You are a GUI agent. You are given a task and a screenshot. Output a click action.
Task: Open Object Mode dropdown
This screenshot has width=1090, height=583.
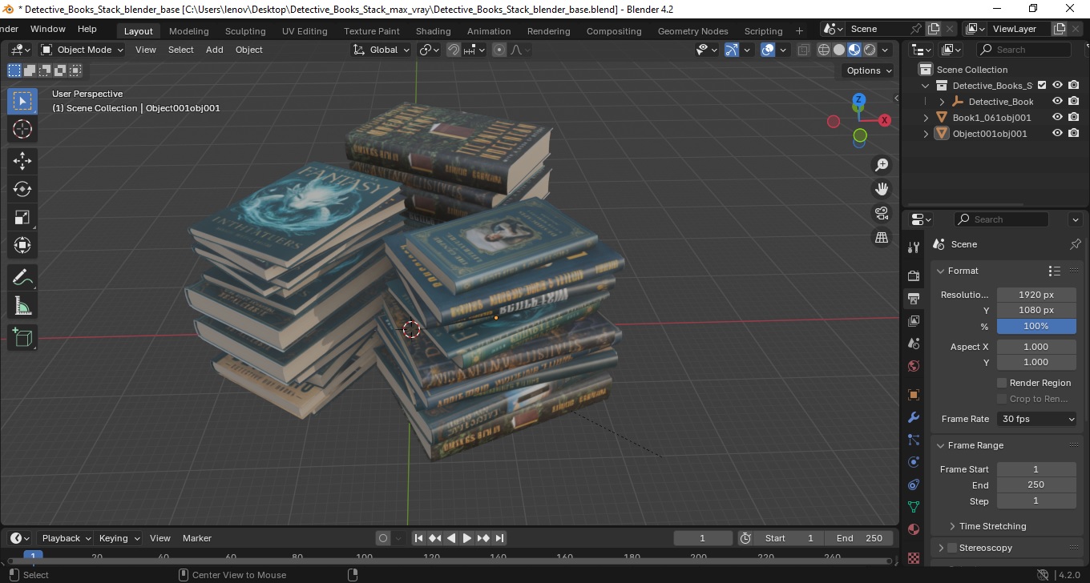83,50
